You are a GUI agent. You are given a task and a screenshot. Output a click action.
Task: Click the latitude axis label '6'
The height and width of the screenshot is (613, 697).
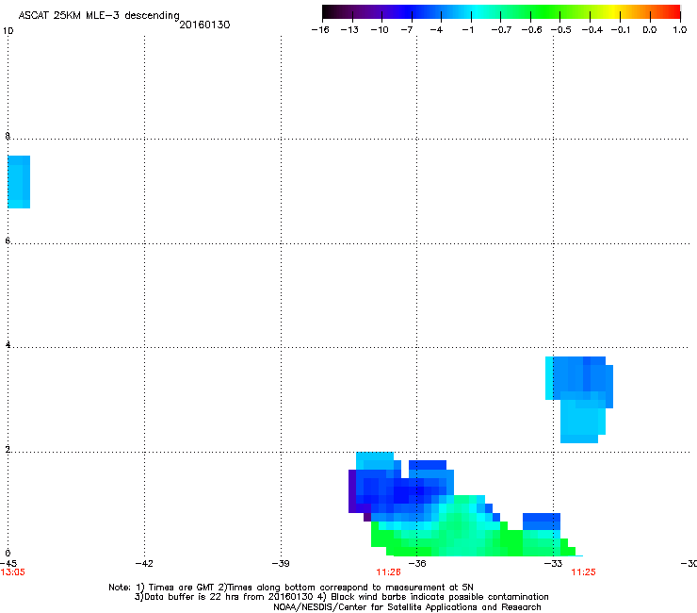point(8,240)
